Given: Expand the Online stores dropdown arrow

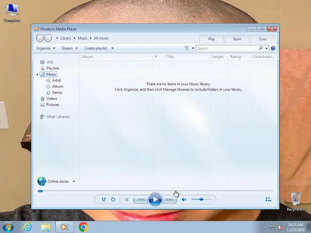Looking at the screenshot, I should (74, 181).
